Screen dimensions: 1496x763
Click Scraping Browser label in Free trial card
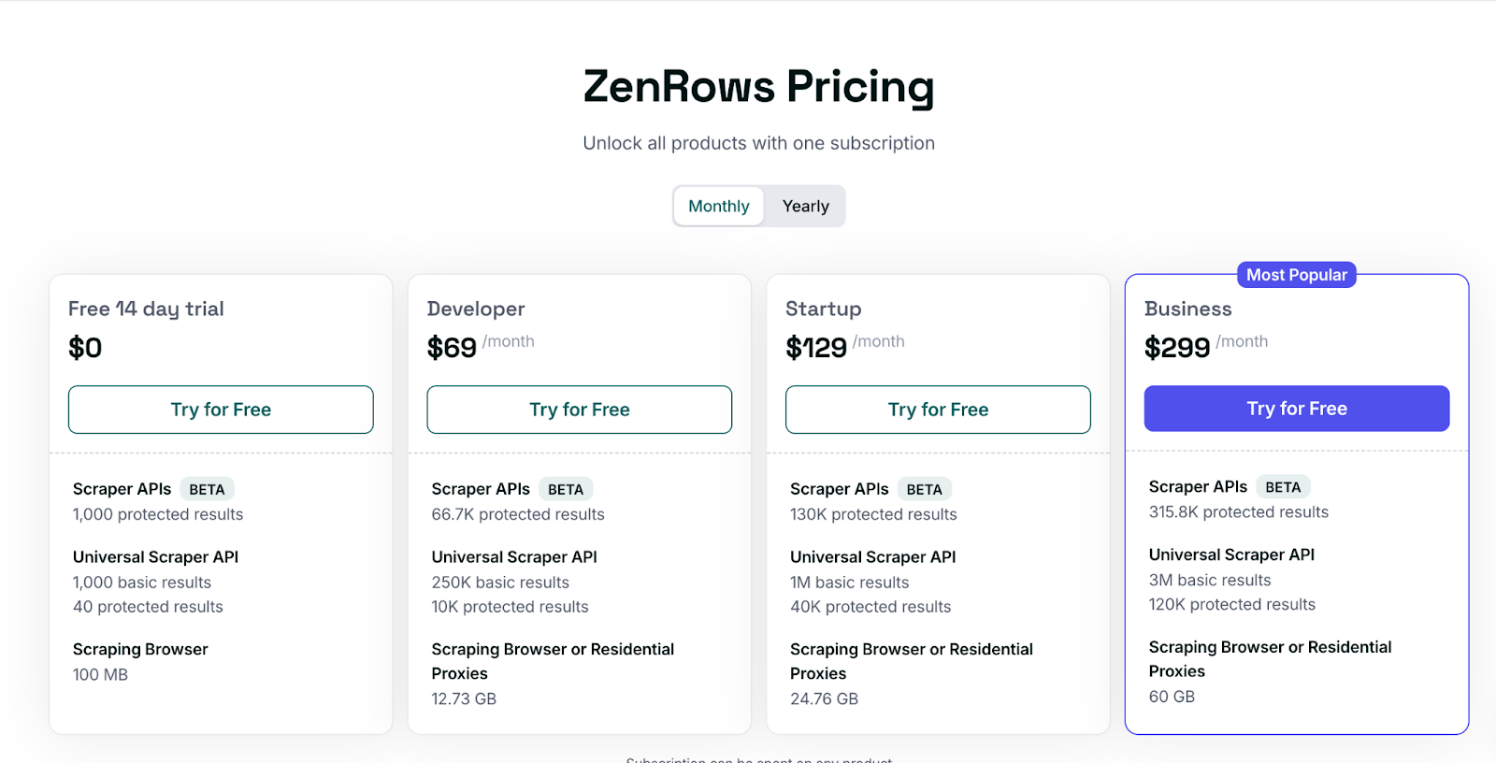pos(140,649)
